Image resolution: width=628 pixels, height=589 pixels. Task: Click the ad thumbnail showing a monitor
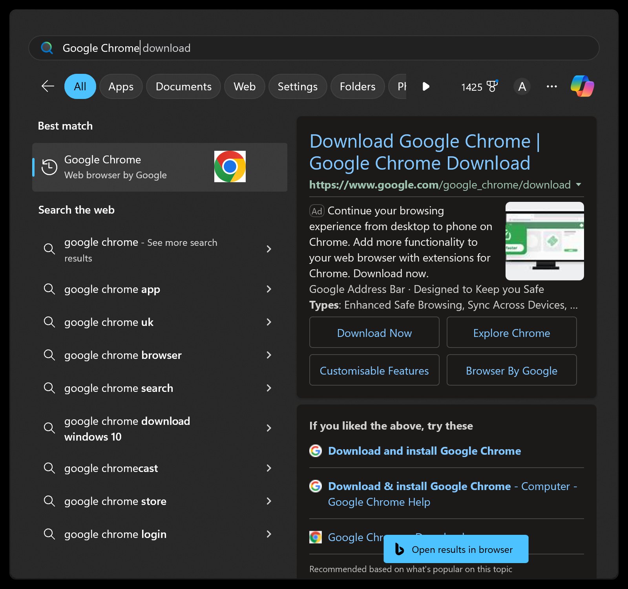click(x=545, y=241)
